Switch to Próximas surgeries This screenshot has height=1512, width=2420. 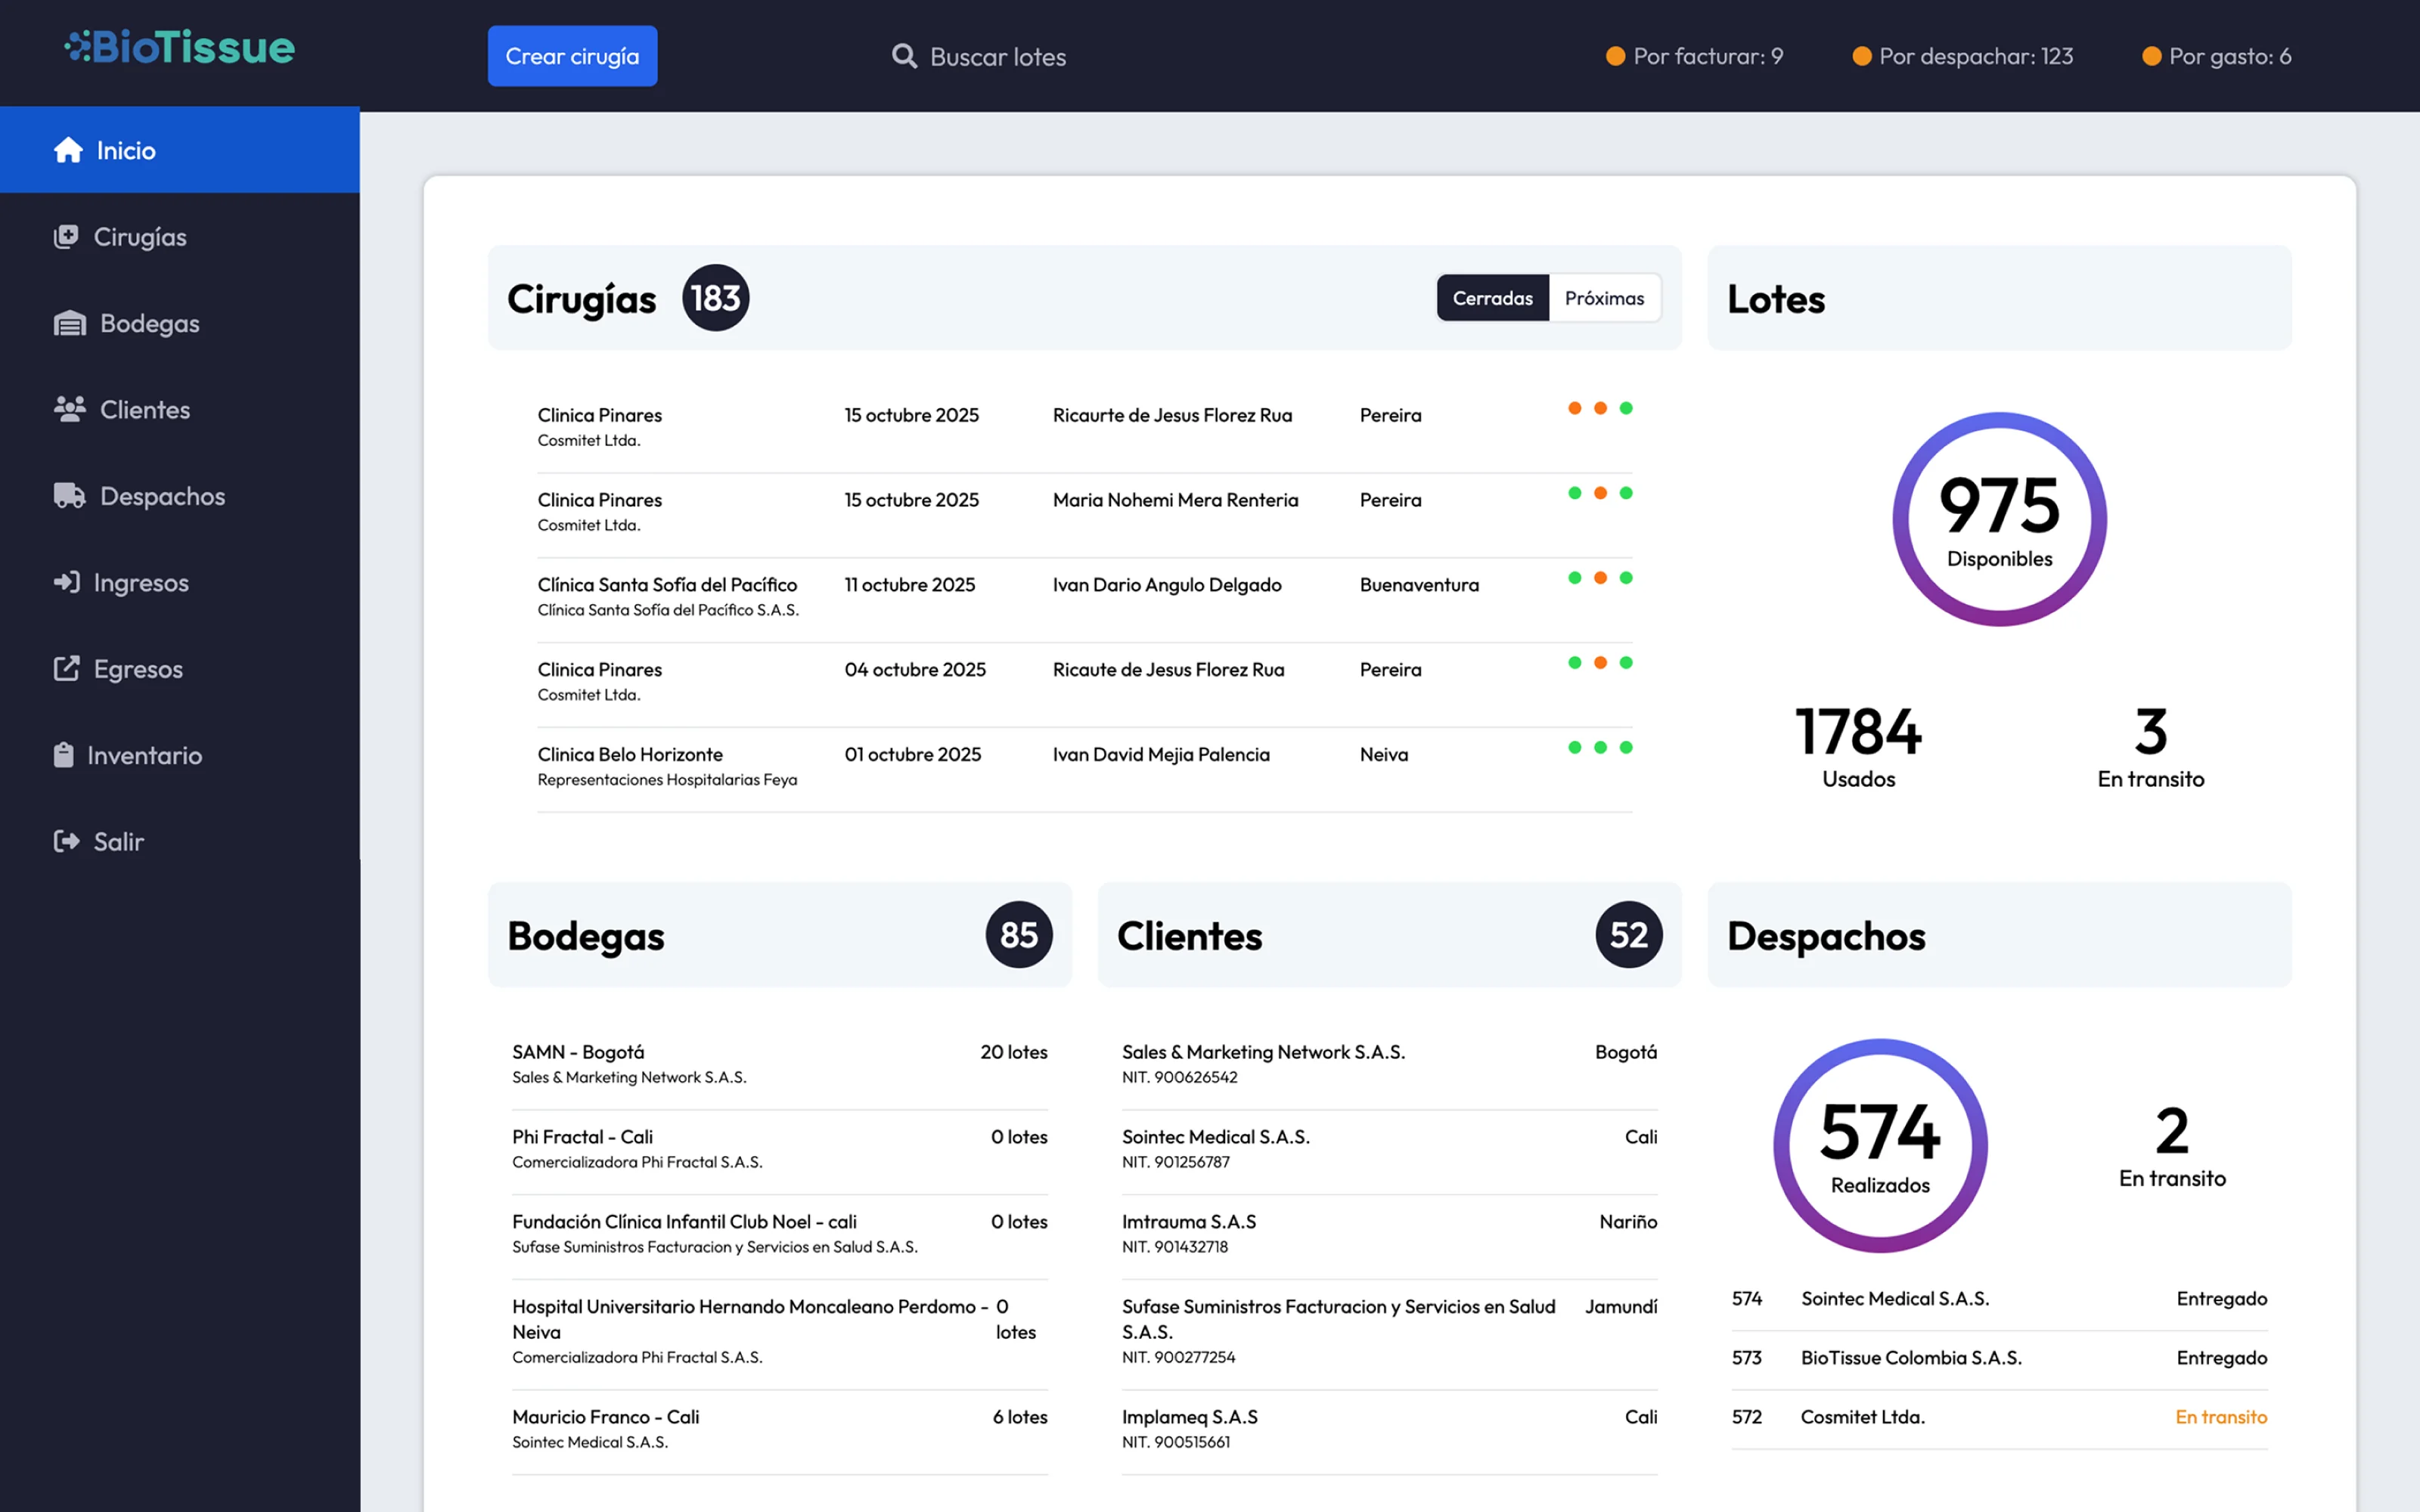1603,298
